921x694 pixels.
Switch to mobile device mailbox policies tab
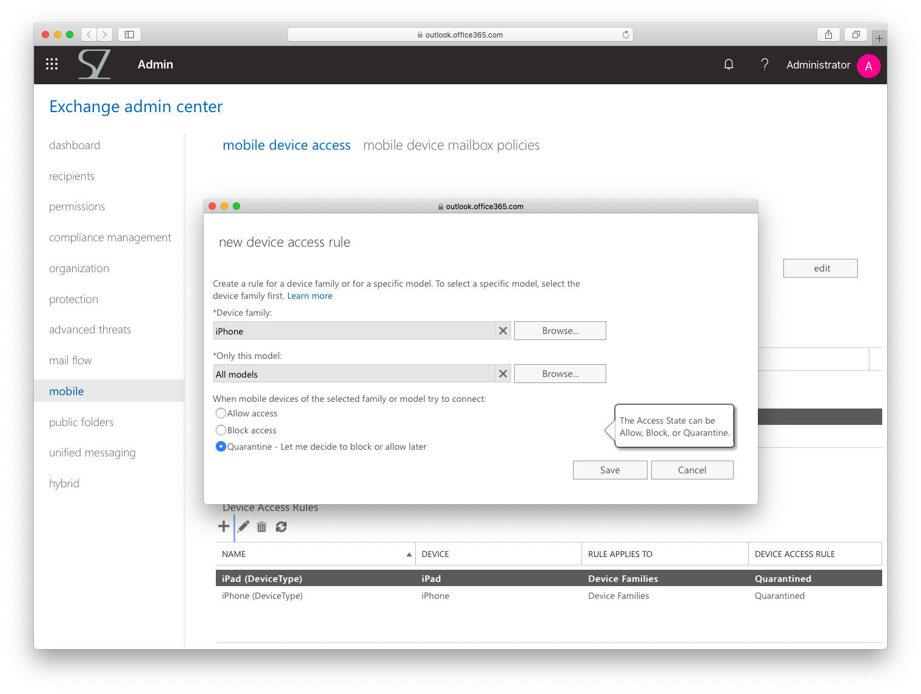coord(451,145)
